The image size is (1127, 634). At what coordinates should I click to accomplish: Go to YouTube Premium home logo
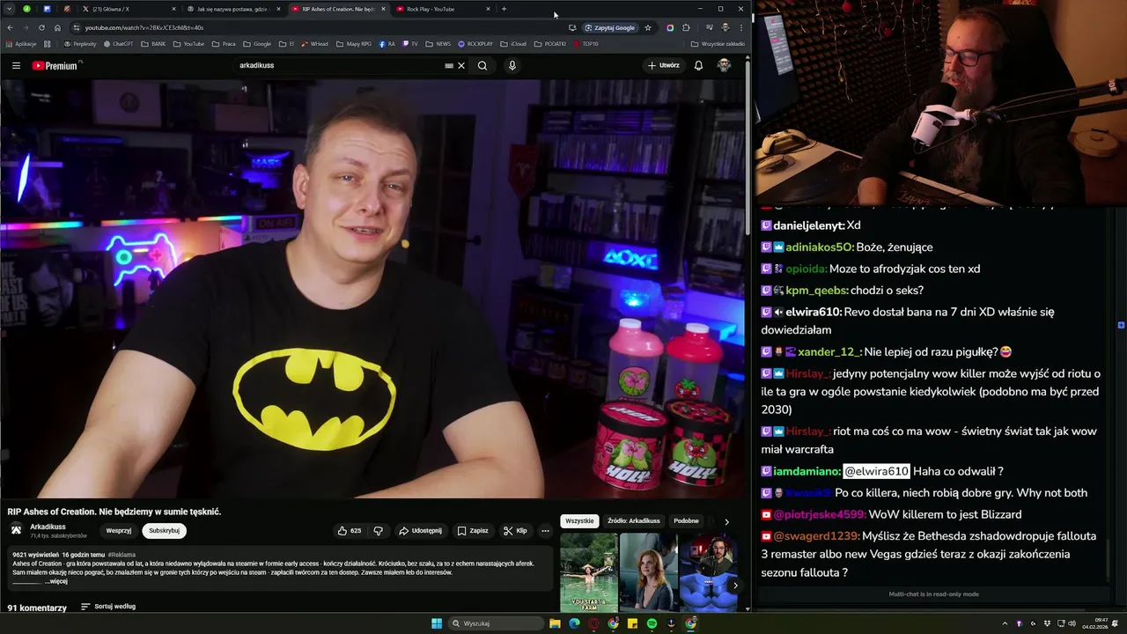(x=55, y=65)
